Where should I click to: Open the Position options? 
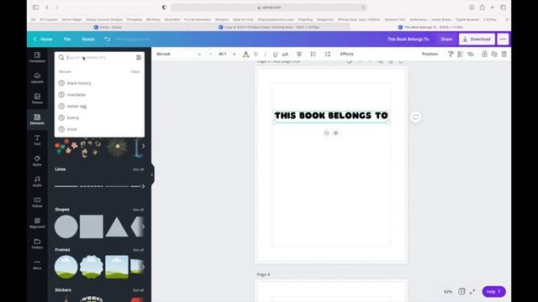click(430, 54)
